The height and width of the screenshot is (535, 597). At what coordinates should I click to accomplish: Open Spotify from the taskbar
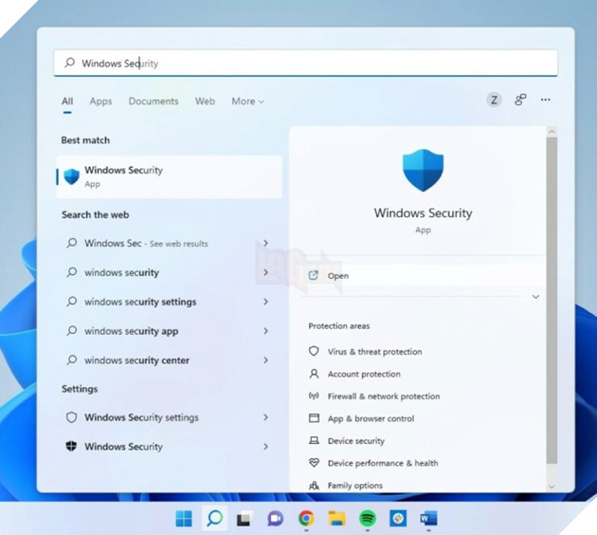click(368, 519)
